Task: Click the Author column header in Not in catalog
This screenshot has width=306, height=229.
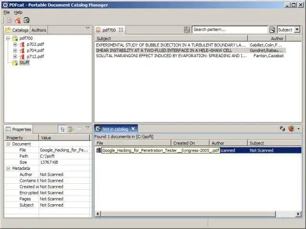Action: click(229, 143)
